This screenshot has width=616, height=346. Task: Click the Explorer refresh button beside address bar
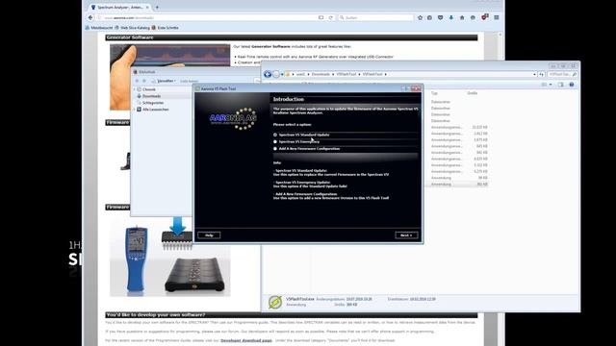click(x=541, y=74)
